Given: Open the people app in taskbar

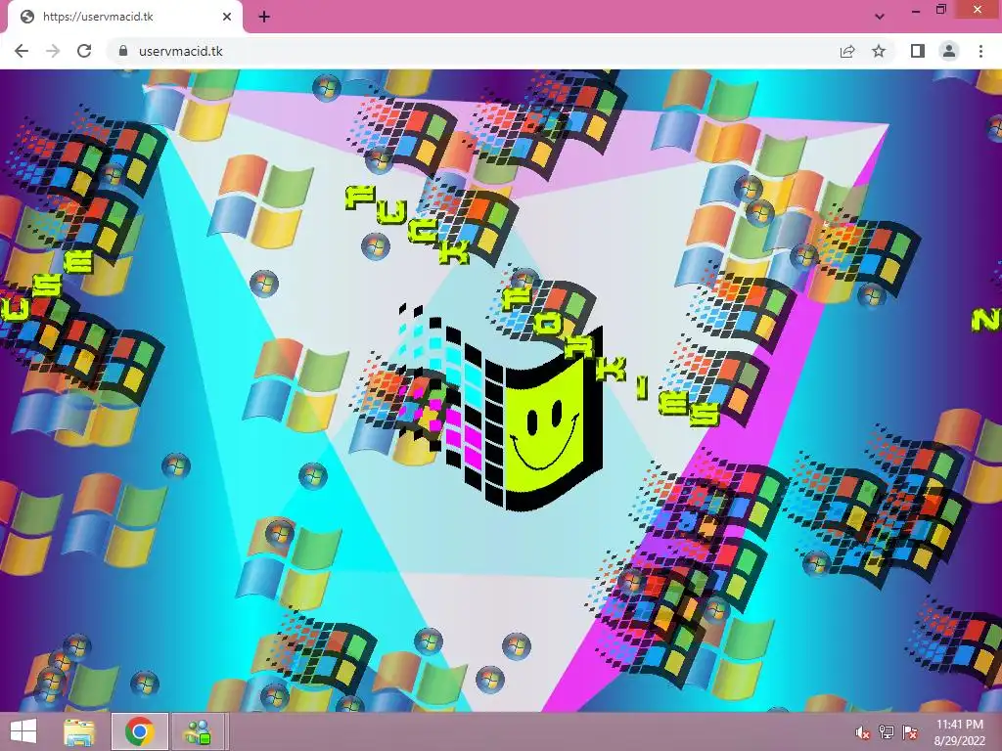Looking at the screenshot, I should pyautogui.click(x=198, y=731).
